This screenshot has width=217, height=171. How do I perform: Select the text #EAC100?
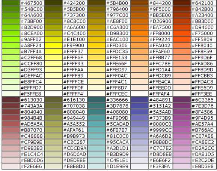117,39
